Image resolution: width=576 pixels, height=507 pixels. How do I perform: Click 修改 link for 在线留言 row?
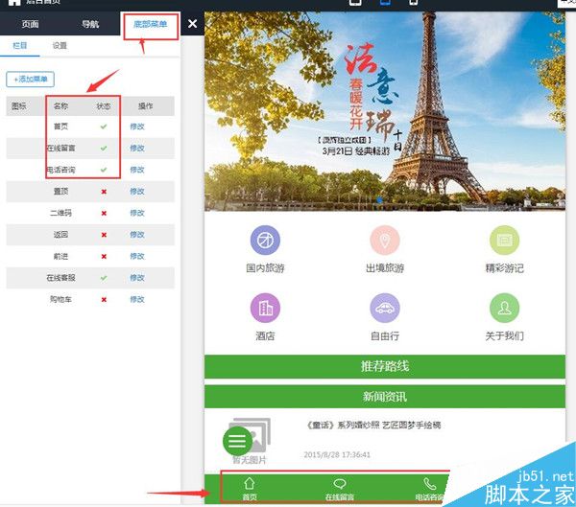click(x=137, y=149)
